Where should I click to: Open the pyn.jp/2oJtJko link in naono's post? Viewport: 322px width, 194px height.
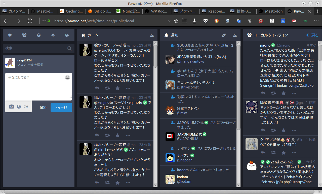click(x=301, y=85)
